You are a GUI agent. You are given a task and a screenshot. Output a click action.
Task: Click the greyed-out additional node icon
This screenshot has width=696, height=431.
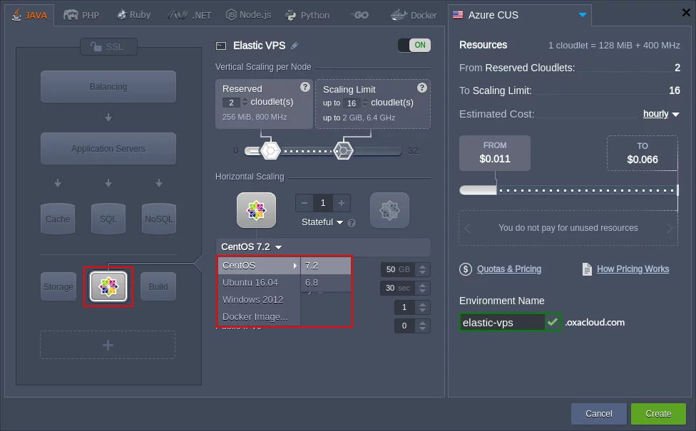[x=390, y=210]
